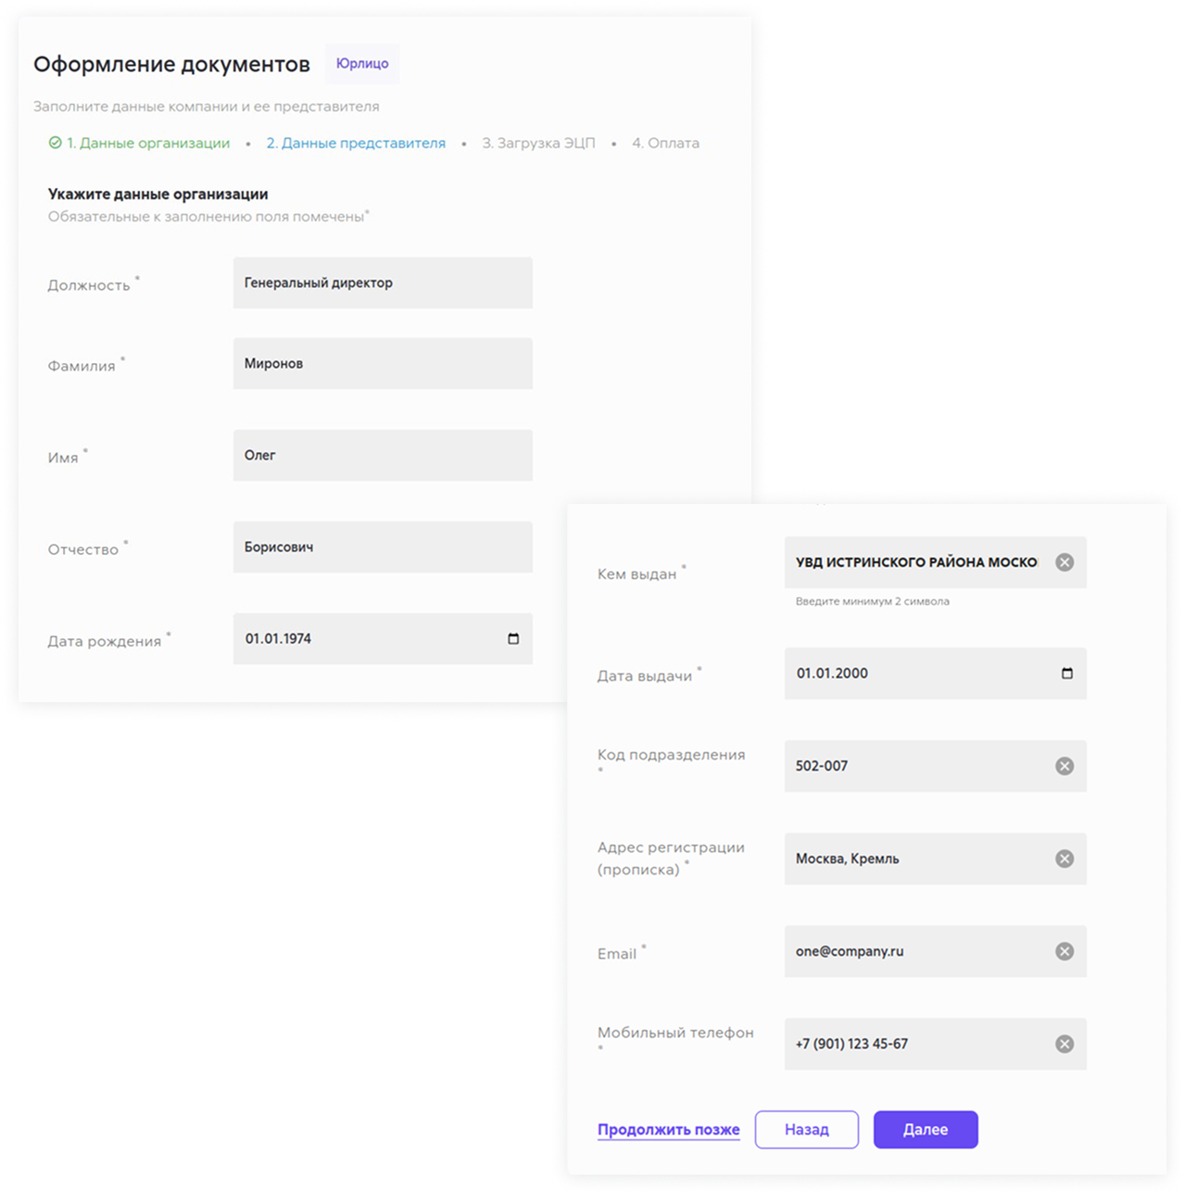This screenshot has width=1185, height=1195.
Task: Clear the Мобильный телефон field
Action: [x=1065, y=1044]
